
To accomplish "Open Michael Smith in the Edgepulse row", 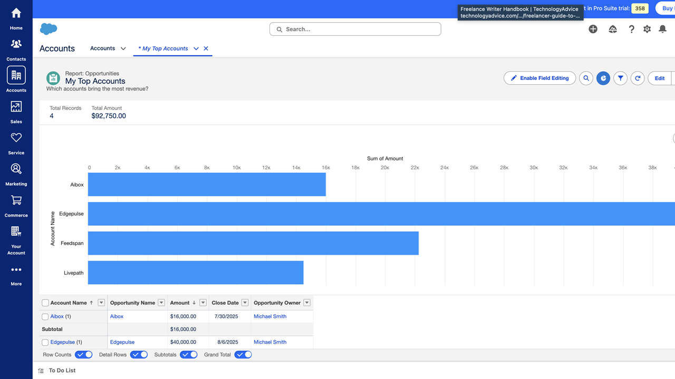I will tap(270, 343).
